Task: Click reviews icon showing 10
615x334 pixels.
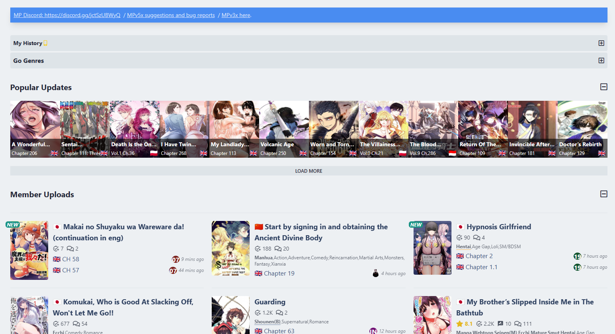Action: (x=500, y=324)
